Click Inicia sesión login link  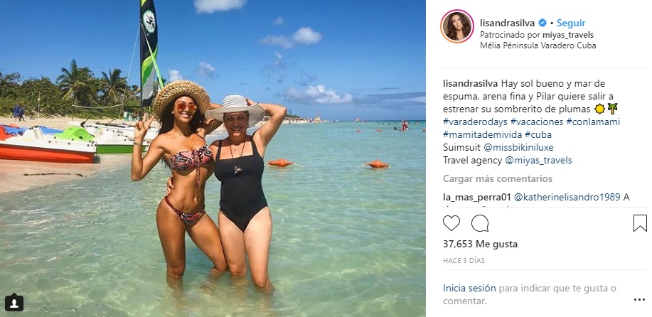469,288
